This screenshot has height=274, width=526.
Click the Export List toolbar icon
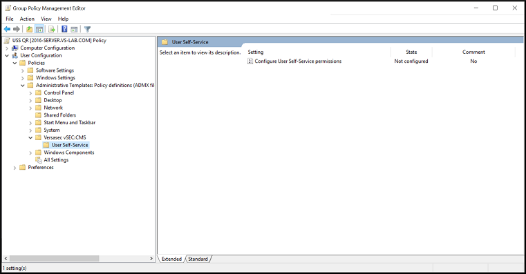tap(52, 30)
